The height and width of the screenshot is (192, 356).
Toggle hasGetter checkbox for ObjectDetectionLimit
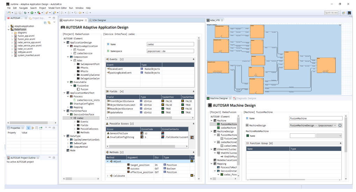(163, 105)
